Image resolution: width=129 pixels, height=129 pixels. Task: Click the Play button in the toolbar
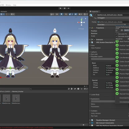pyautogui.click(x=60, y=8)
